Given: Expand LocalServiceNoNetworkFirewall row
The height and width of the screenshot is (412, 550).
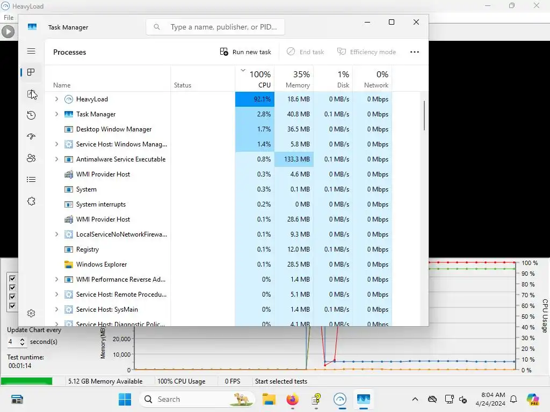Looking at the screenshot, I should click(56, 234).
